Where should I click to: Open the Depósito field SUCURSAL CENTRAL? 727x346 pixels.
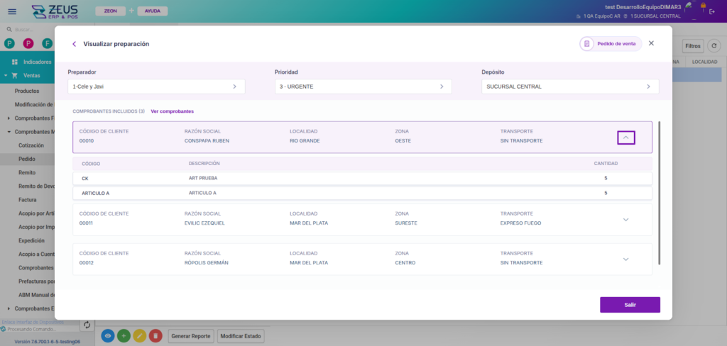(x=569, y=86)
